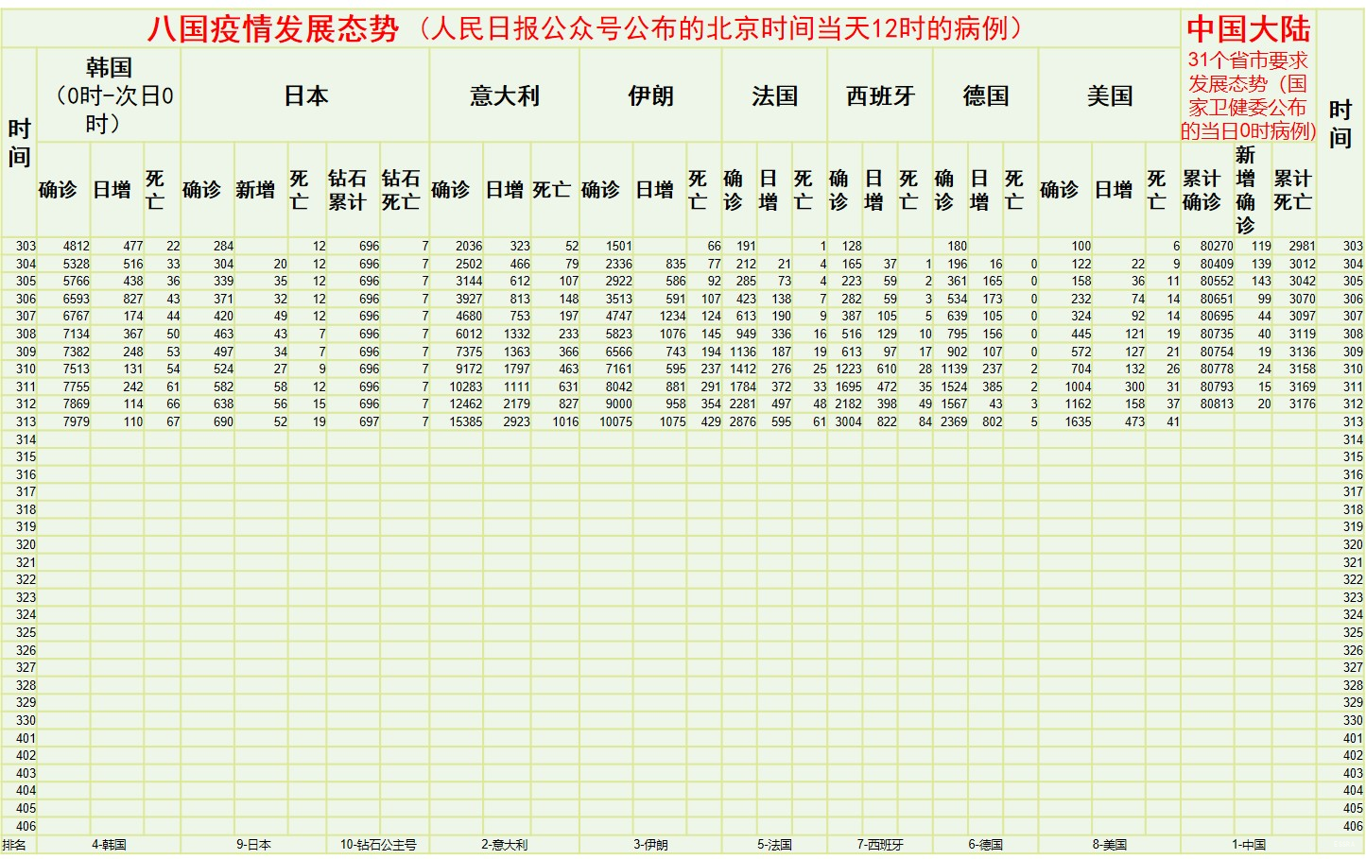Select the 累计死亡 column header
This screenshot has height=859, width=1366.
[1292, 190]
